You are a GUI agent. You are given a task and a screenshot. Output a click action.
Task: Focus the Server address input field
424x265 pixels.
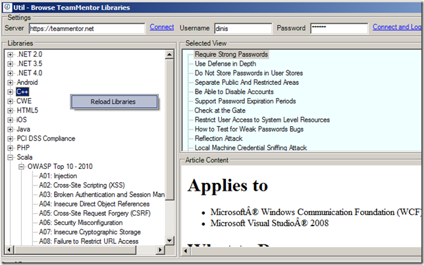coord(86,28)
